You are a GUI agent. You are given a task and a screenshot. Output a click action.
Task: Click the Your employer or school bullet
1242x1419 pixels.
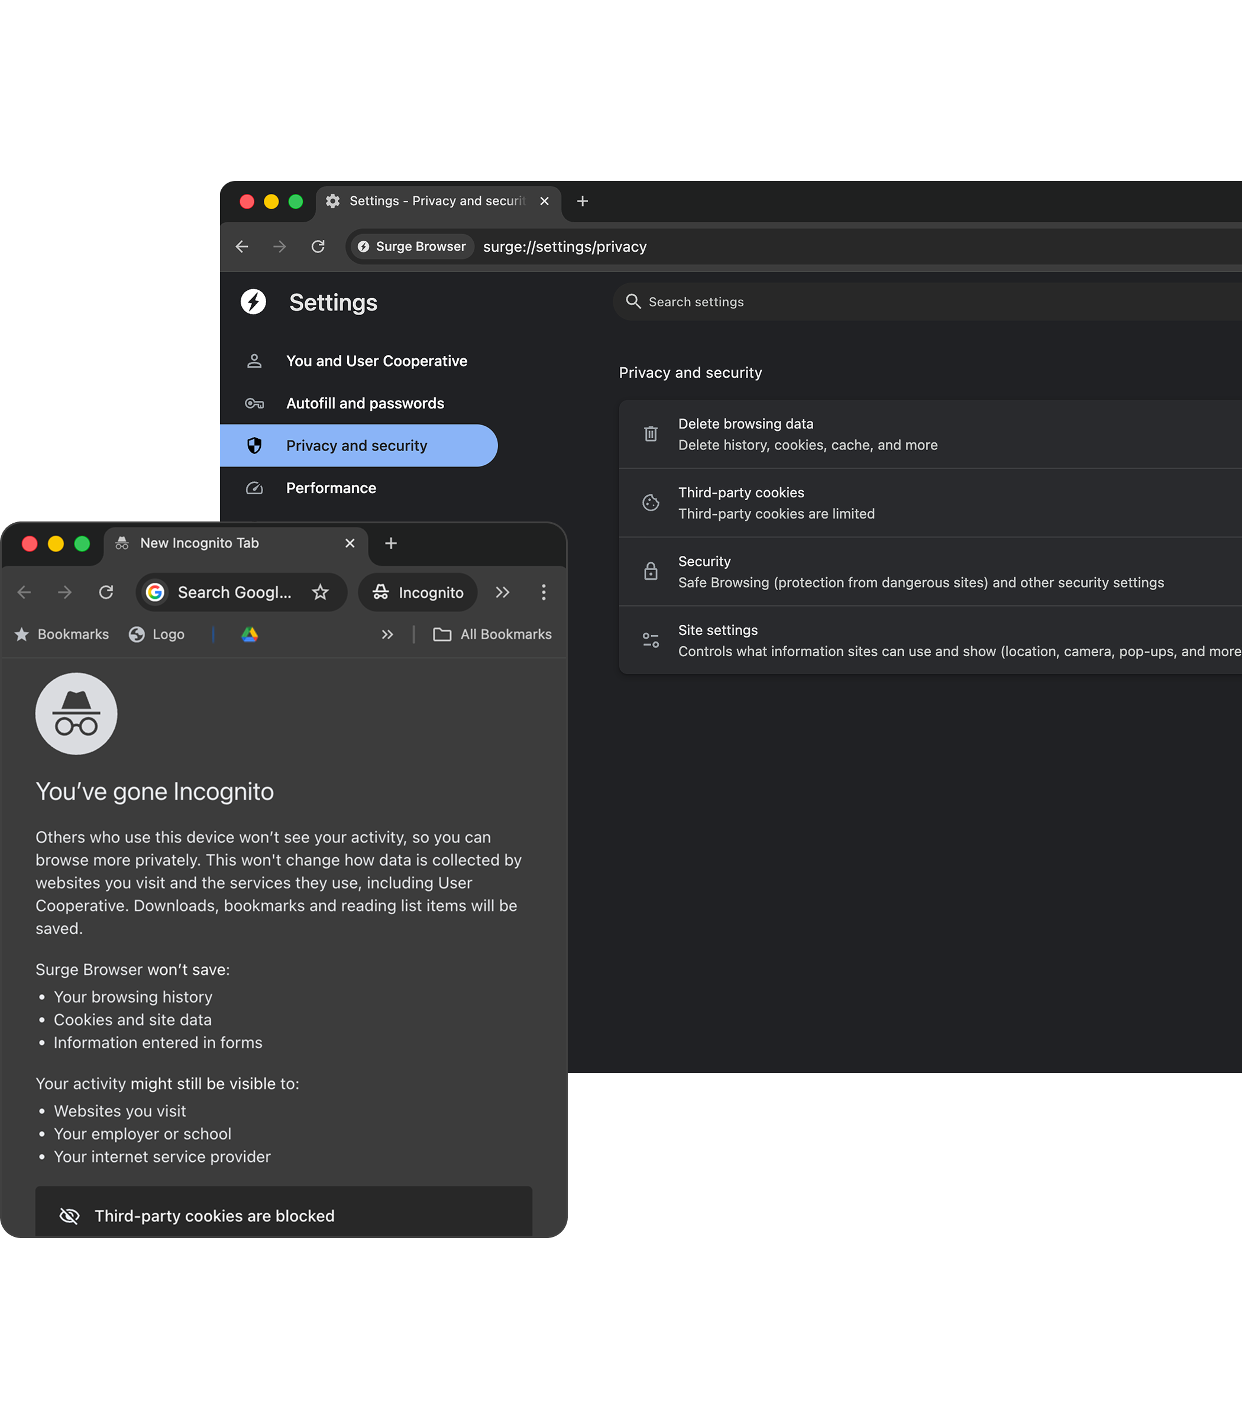coord(143,1134)
